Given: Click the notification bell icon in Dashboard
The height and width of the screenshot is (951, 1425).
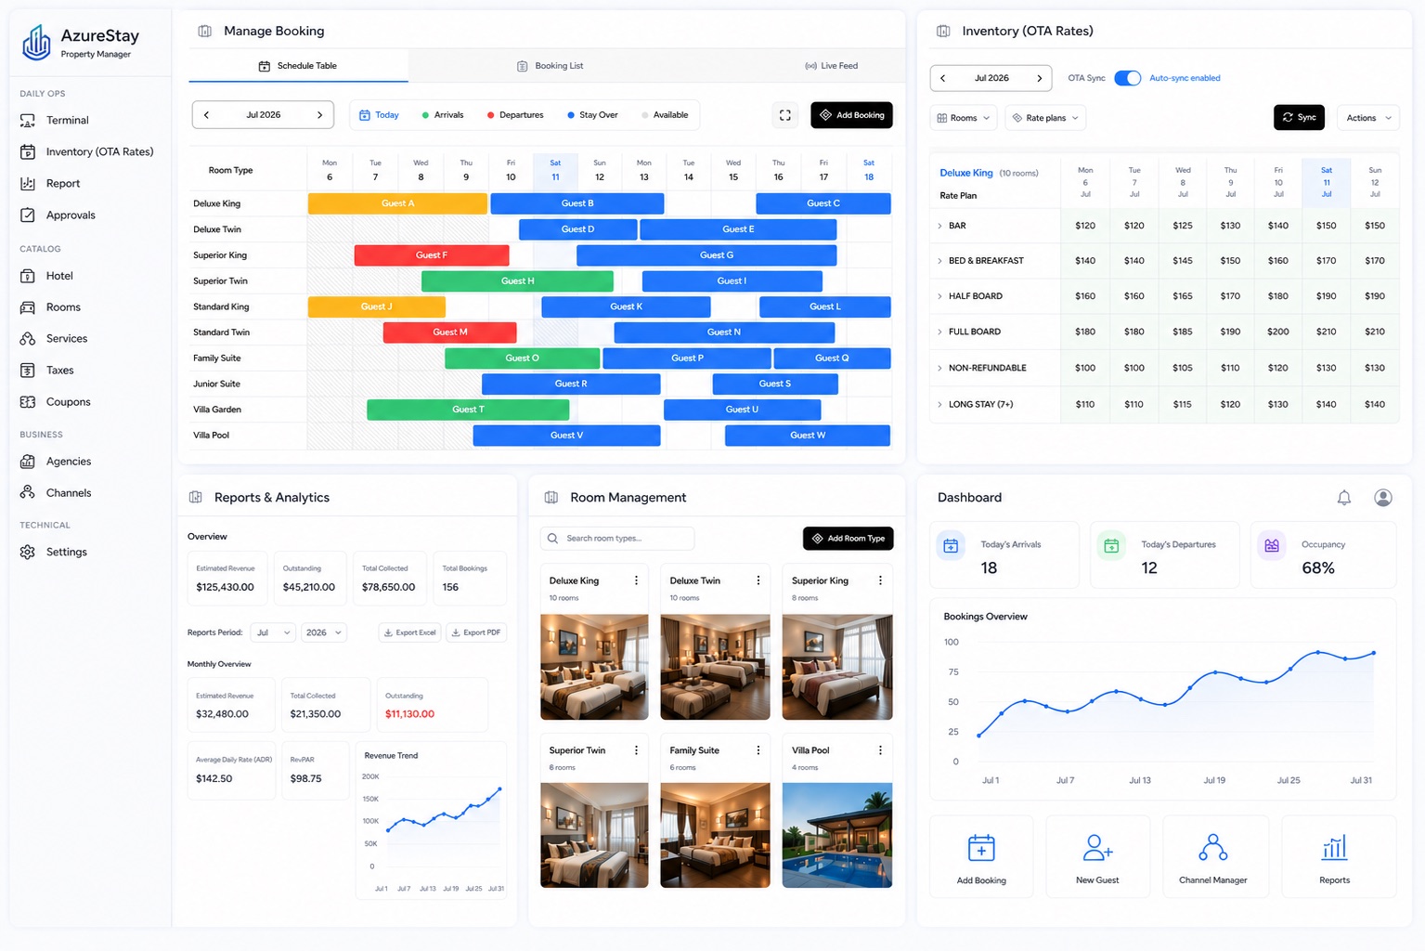Looking at the screenshot, I should point(1343,498).
